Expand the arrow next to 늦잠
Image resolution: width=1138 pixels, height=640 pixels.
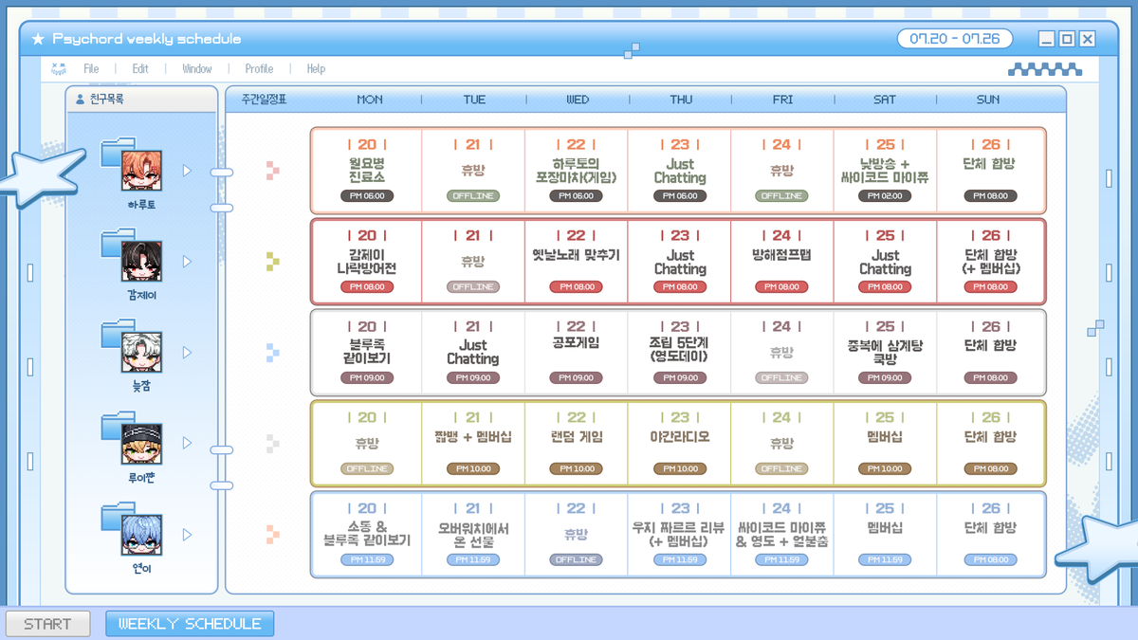187,353
